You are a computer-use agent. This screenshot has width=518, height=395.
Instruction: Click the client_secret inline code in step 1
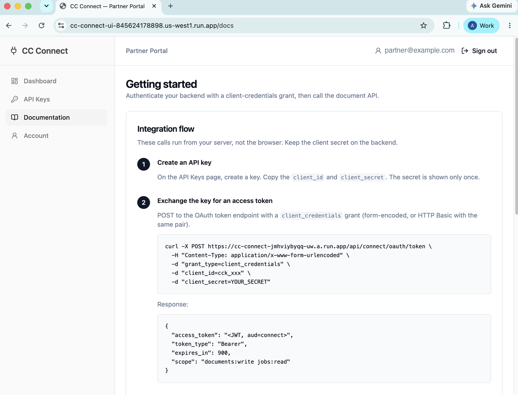click(x=362, y=177)
